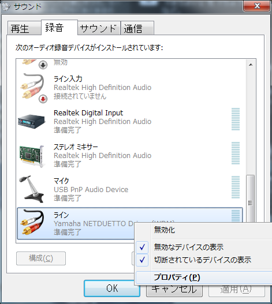Select the ステレオ ミキサー device name
The width and height of the screenshot is (272, 304).
point(76,147)
